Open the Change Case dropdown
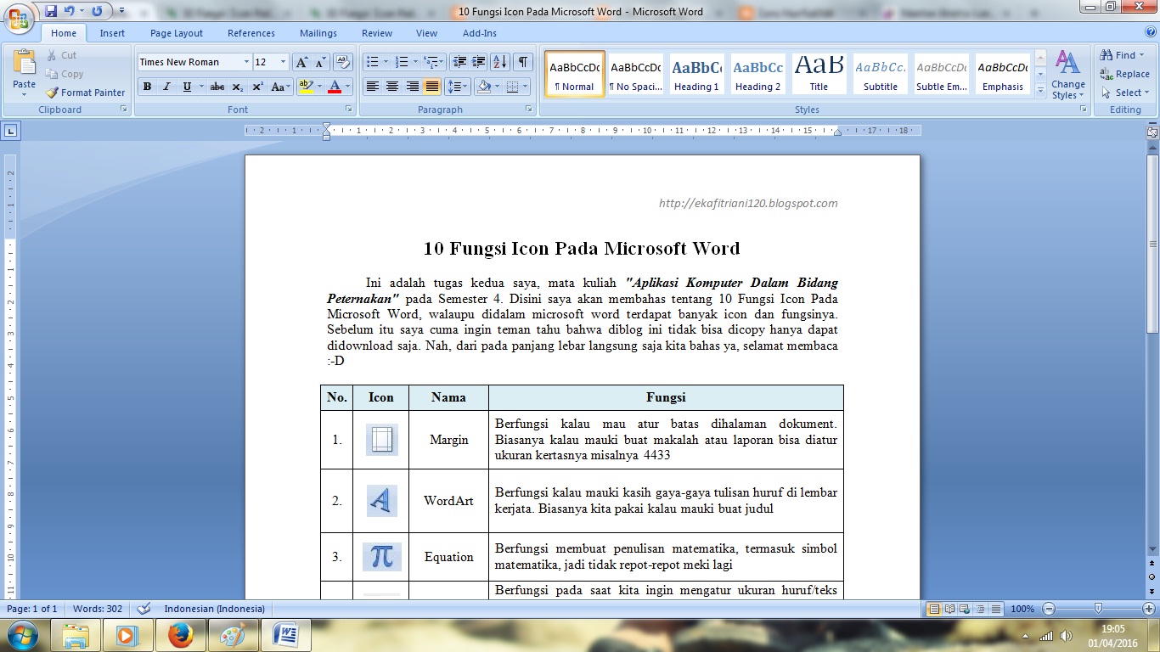 point(279,87)
